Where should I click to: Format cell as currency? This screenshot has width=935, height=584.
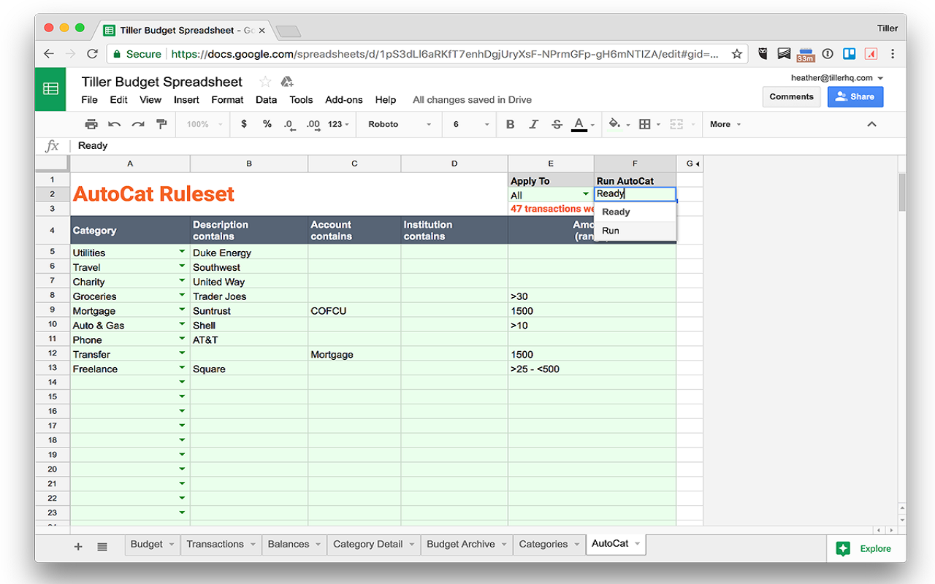coord(244,124)
